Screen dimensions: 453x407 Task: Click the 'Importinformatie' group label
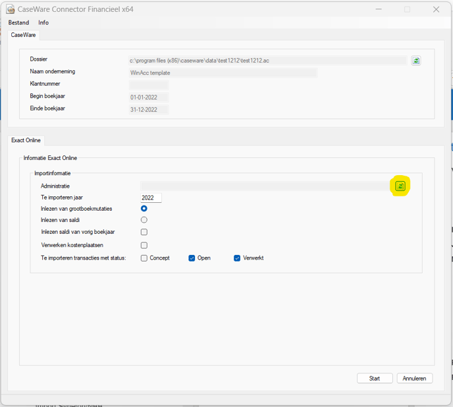tap(53, 173)
